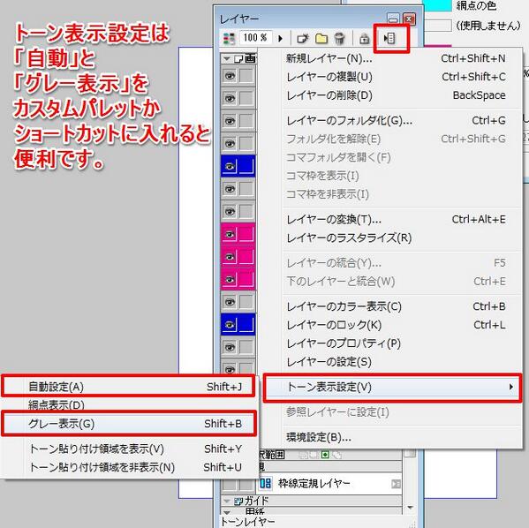
Task: Toggle the eye of the first layer under 画像
Action: coord(230,76)
